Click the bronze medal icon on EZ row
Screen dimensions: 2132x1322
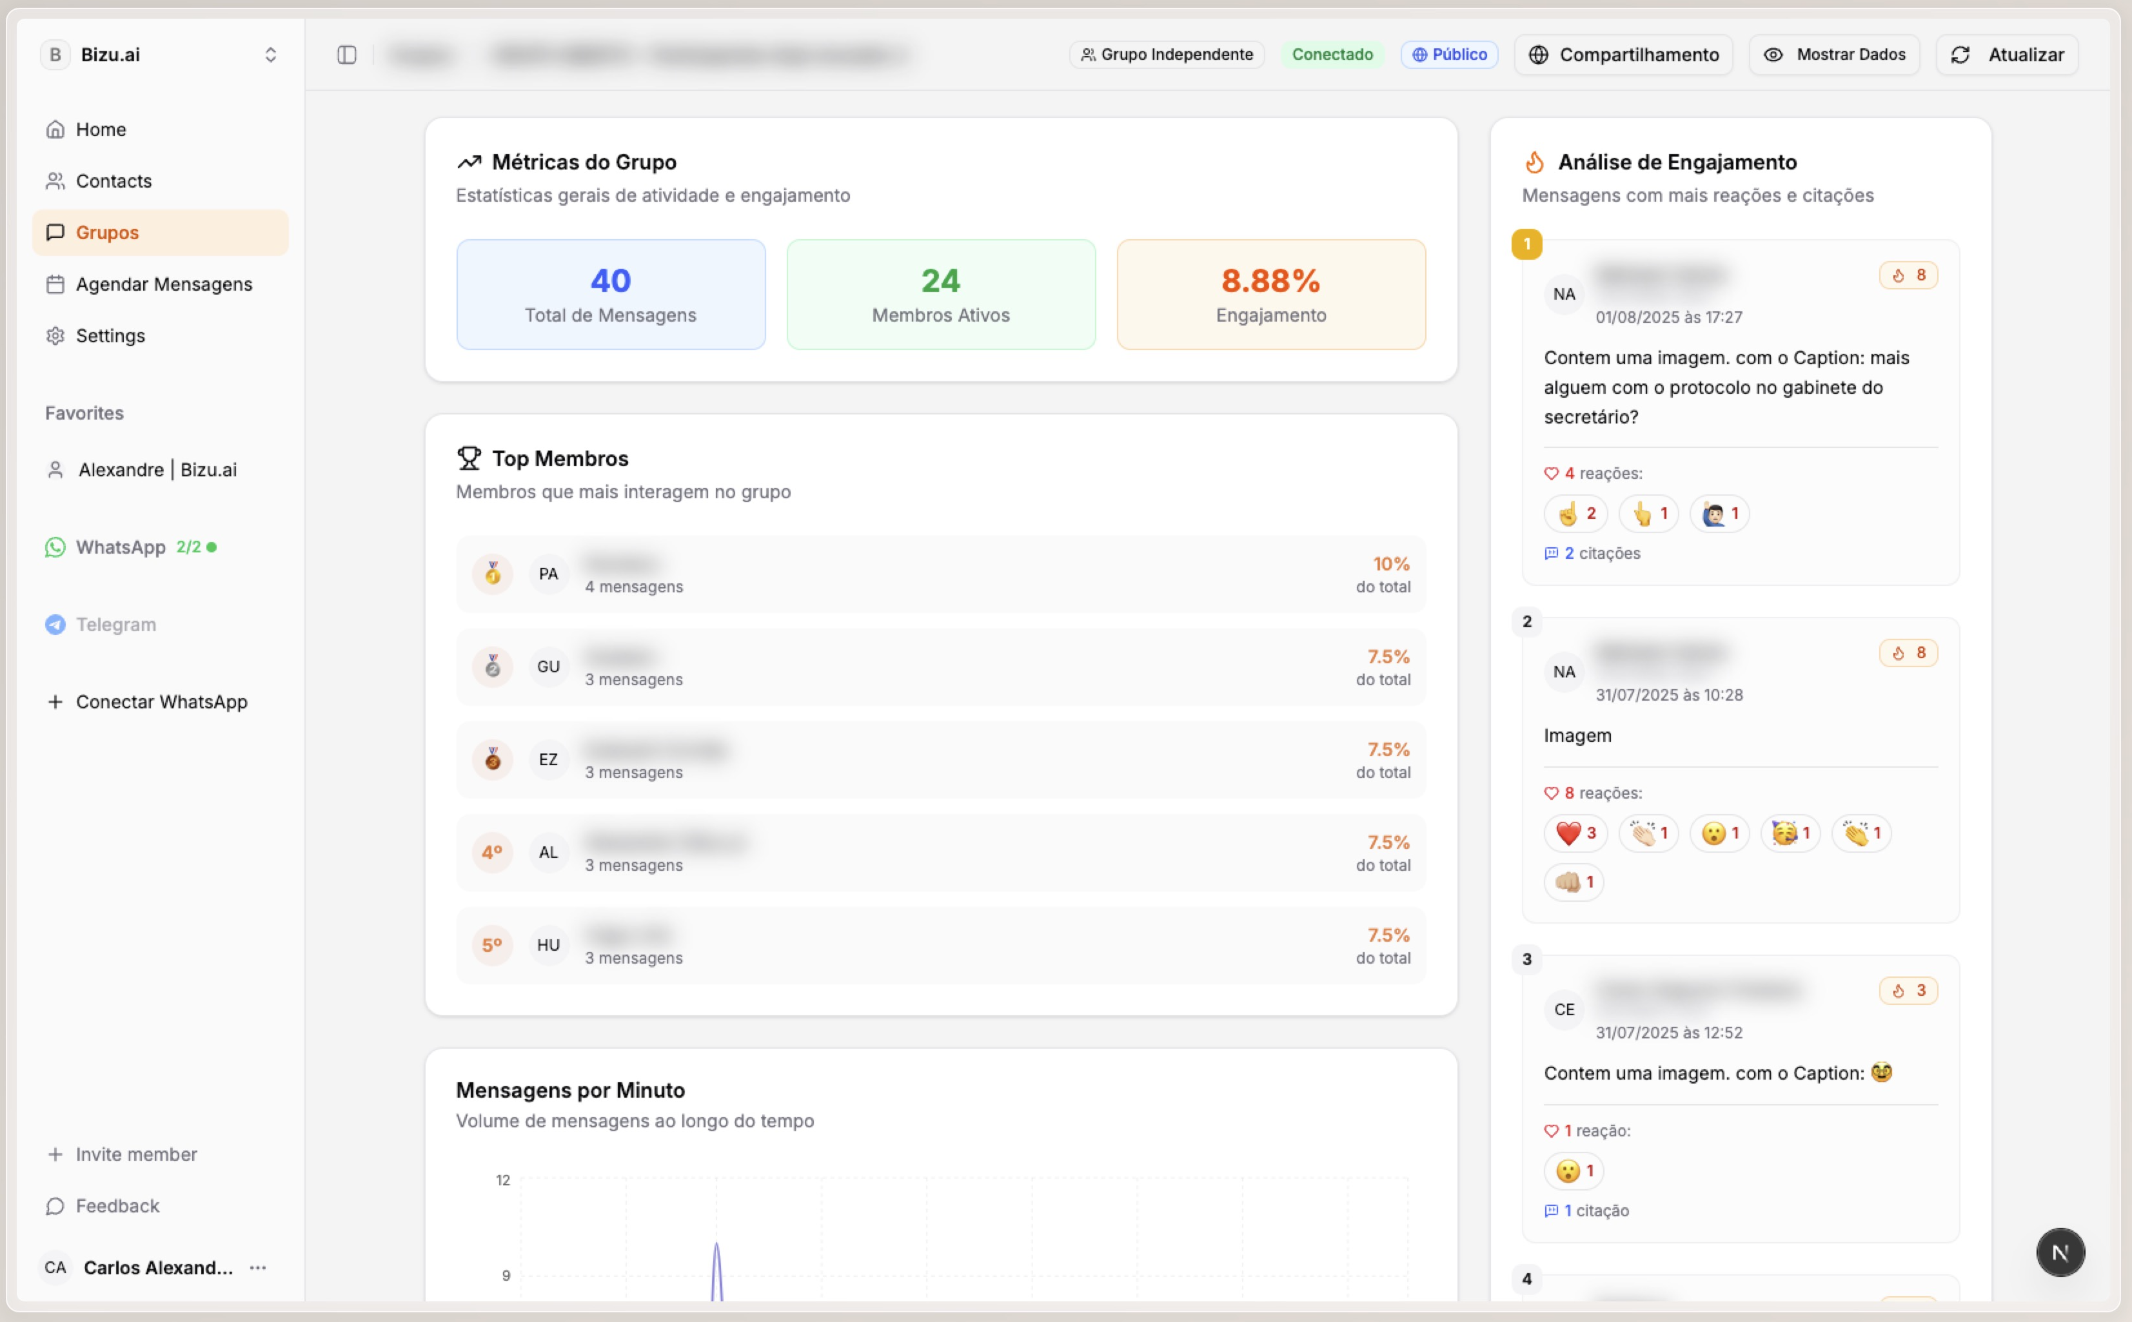(493, 759)
